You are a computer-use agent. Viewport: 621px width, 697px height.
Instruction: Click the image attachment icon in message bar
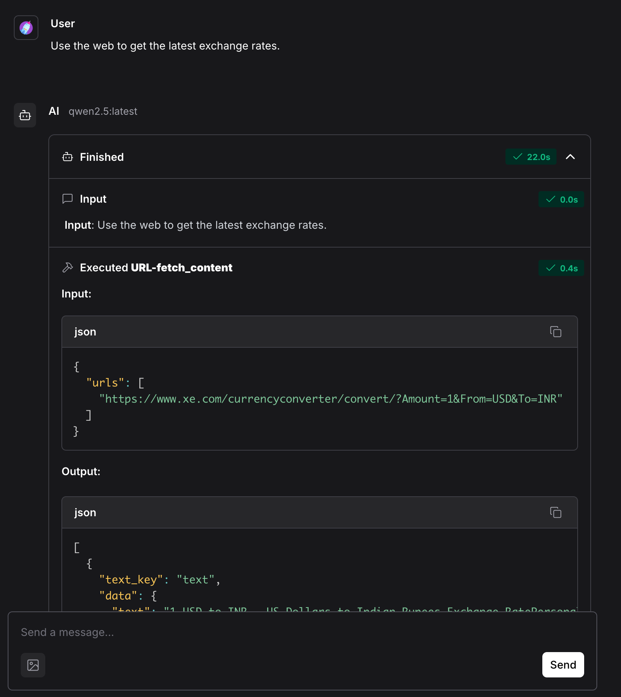point(33,665)
